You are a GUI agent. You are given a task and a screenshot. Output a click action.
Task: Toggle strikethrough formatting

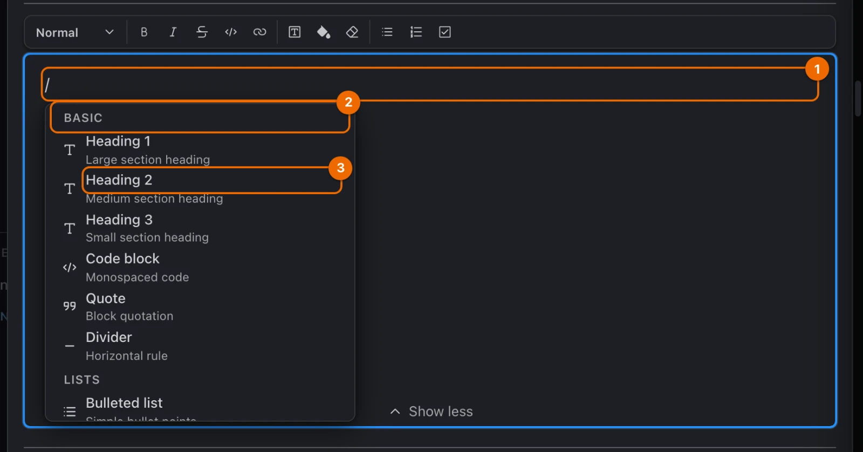coord(202,32)
